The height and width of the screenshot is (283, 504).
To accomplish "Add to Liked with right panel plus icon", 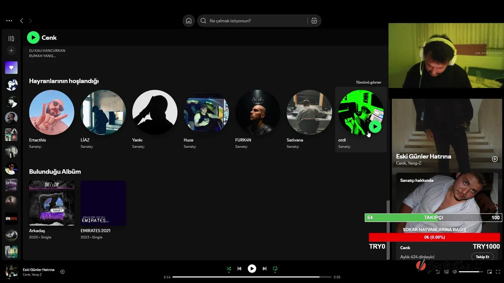I will click(495, 159).
